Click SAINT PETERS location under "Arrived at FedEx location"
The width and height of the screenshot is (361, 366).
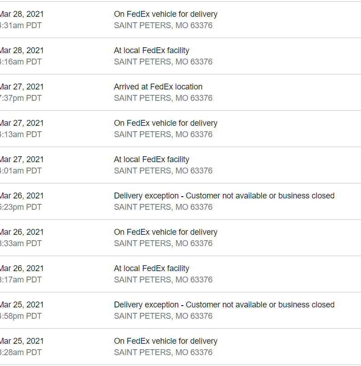(x=163, y=98)
